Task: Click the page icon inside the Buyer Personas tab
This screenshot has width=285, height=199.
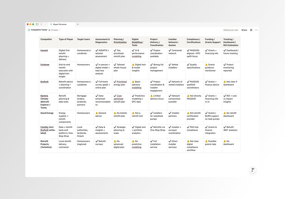Action: click(51, 24)
